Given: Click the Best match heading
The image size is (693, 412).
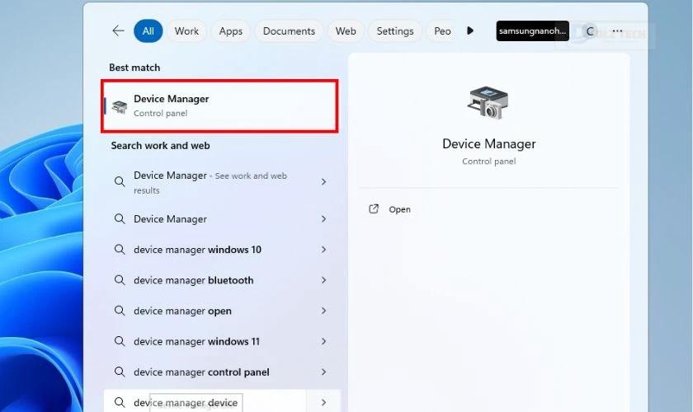Looking at the screenshot, I should click(134, 68).
